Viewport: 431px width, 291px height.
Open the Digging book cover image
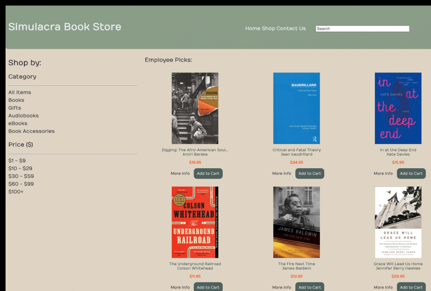195,108
